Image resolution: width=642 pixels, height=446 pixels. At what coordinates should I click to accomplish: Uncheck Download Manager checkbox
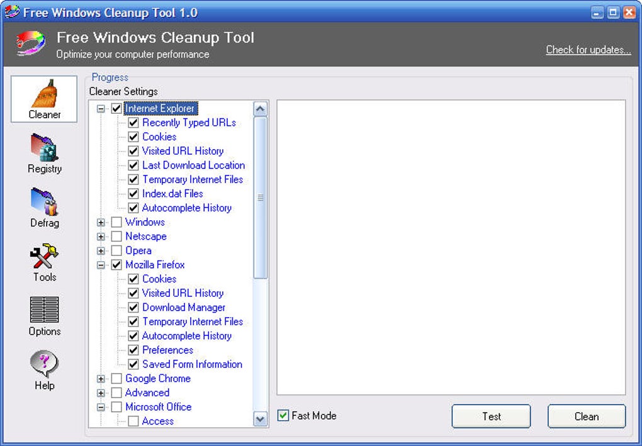click(x=133, y=307)
